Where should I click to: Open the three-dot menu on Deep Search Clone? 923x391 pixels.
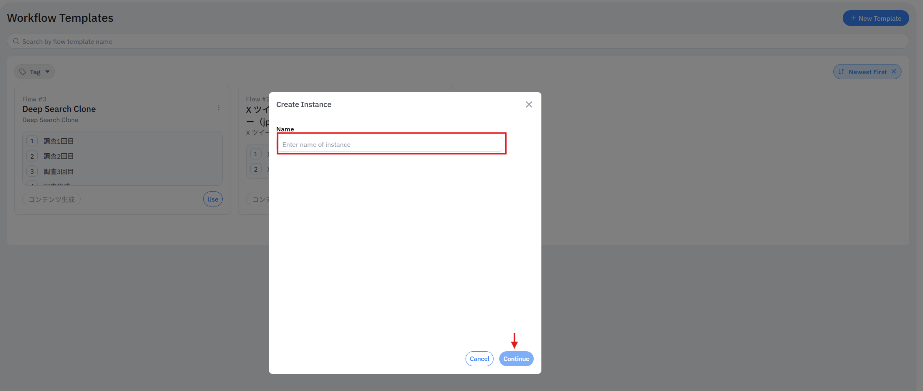coord(219,108)
